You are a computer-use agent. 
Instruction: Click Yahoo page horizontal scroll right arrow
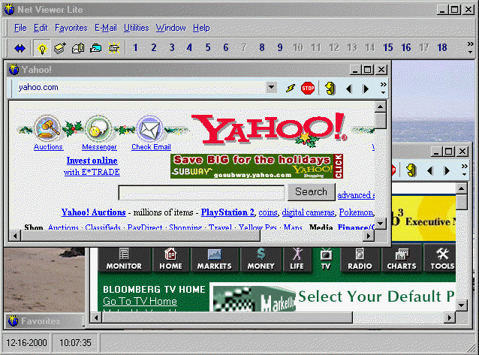pyautogui.click(x=369, y=236)
